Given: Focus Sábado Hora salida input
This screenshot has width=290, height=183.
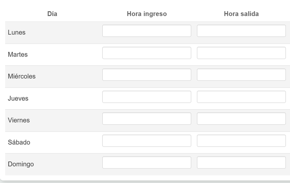Looking at the screenshot, I should click(x=241, y=141).
